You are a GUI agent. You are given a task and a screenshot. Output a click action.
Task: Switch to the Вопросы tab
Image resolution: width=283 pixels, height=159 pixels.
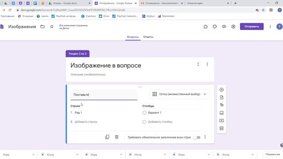[133, 37]
